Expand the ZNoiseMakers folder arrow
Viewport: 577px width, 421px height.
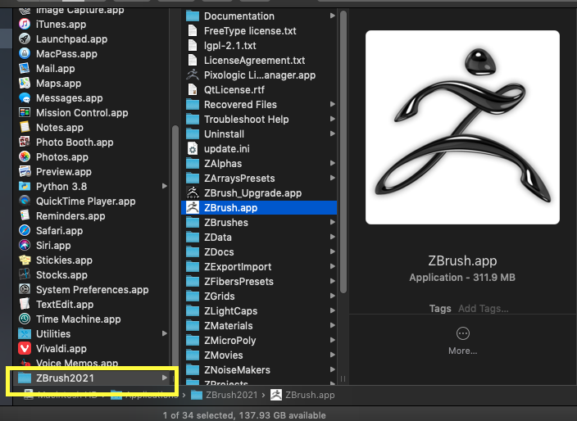(332, 369)
